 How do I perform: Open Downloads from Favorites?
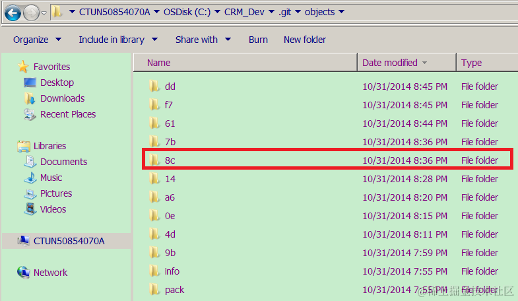pyautogui.click(x=63, y=98)
